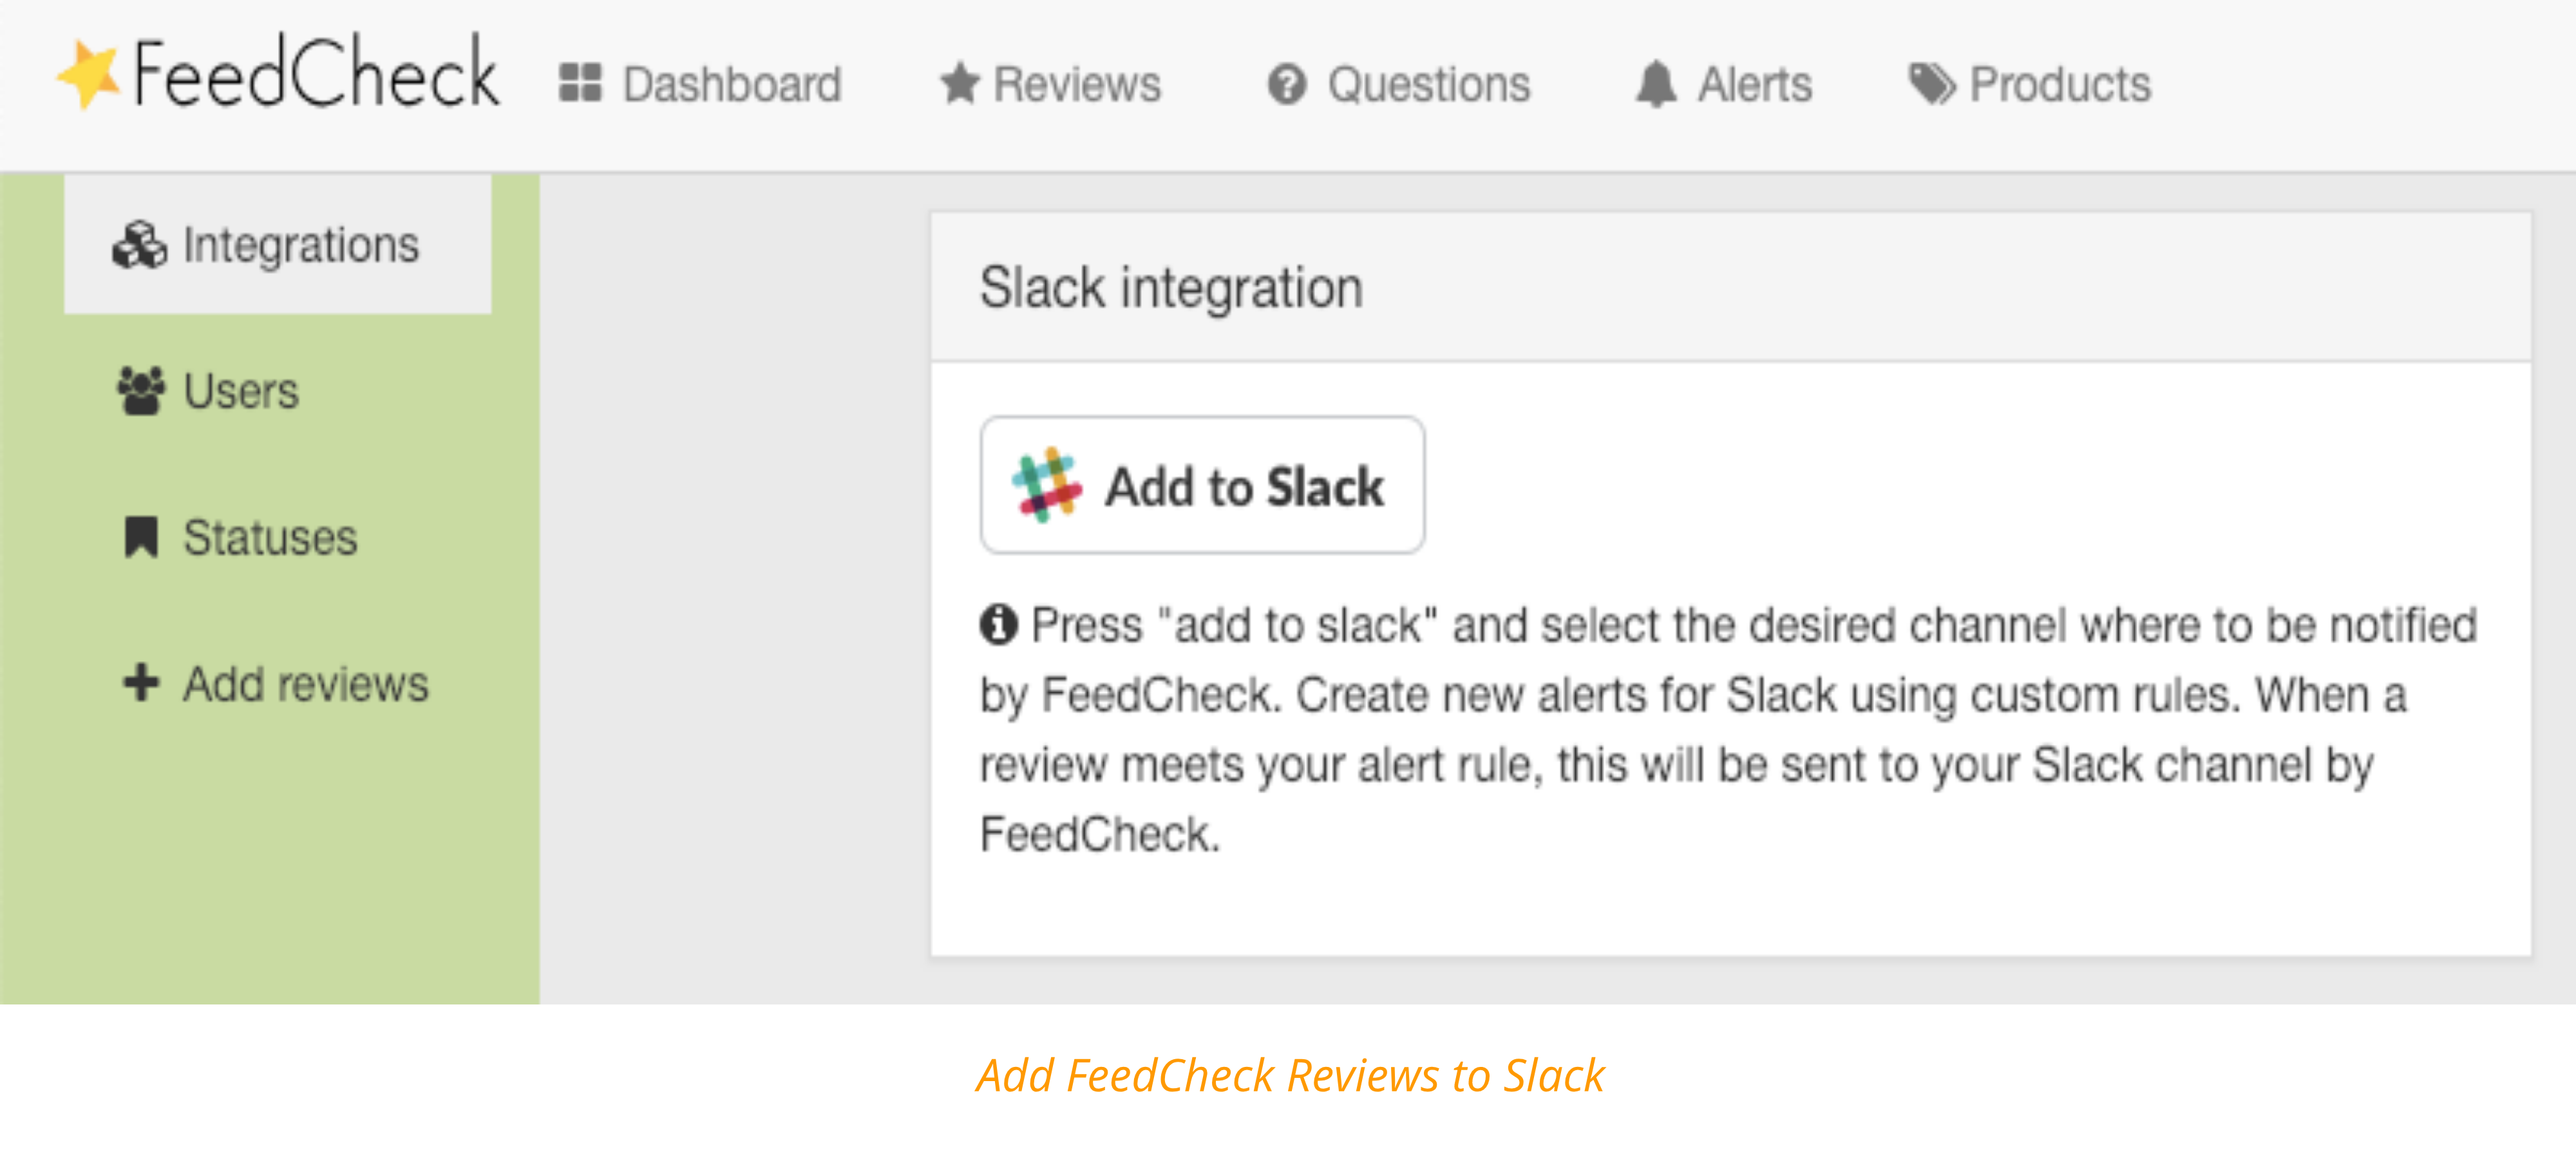Click the plus icon beside Add reviews

tap(141, 683)
